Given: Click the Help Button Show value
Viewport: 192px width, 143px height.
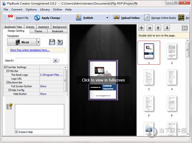Looking at the screenshot, I should (x=43, y=94).
